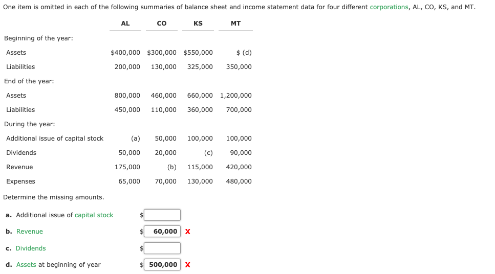This screenshot has height=274, width=495.
Task: Click MT expenses value 480,000
Action: (x=239, y=181)
